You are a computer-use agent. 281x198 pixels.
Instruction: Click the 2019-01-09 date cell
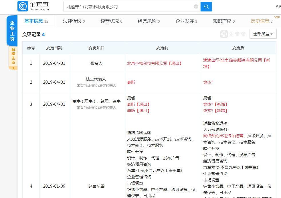pos(54,186)
